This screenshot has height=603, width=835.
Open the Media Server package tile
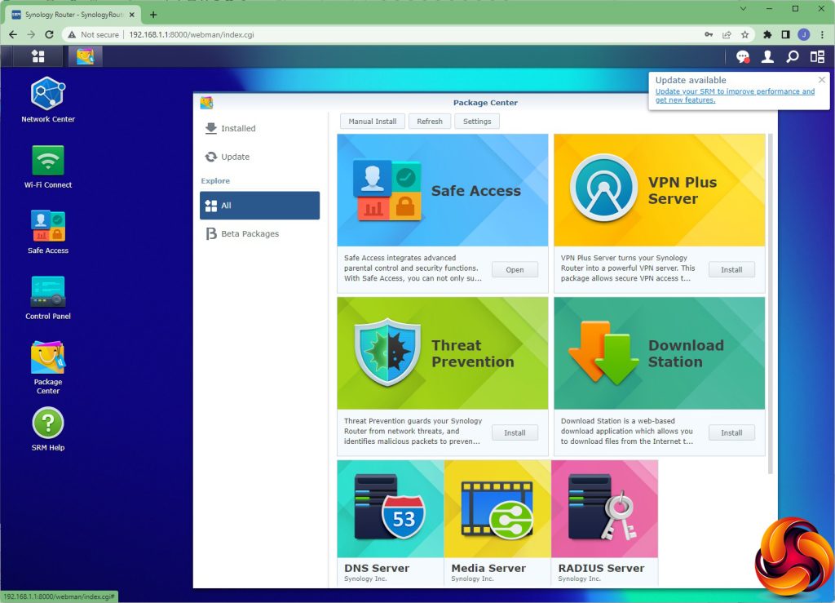tap(497, 522)
